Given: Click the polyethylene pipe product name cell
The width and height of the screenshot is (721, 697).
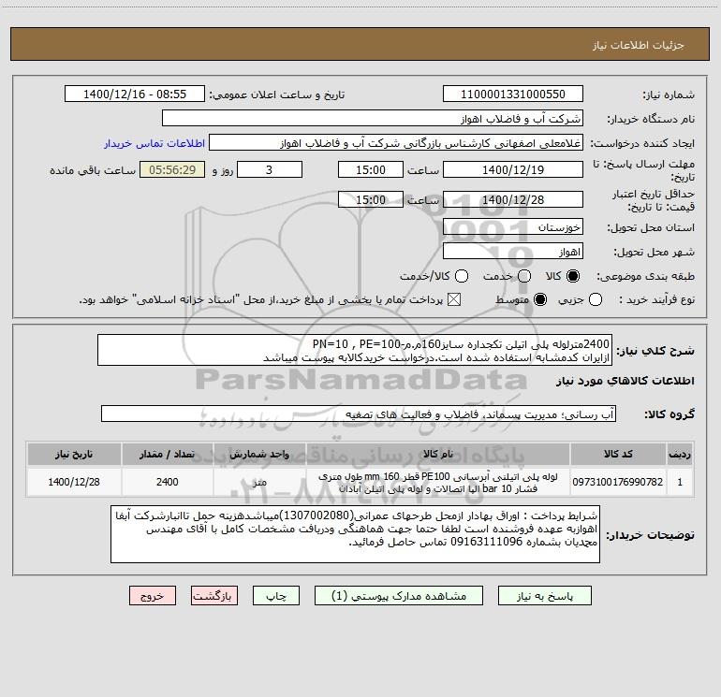Looking at the screenshot, I should [438, 482].
